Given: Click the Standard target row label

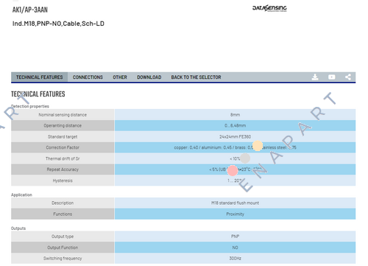Looking at the screenshot, I should pyautogui.click(x=63, y=136).
